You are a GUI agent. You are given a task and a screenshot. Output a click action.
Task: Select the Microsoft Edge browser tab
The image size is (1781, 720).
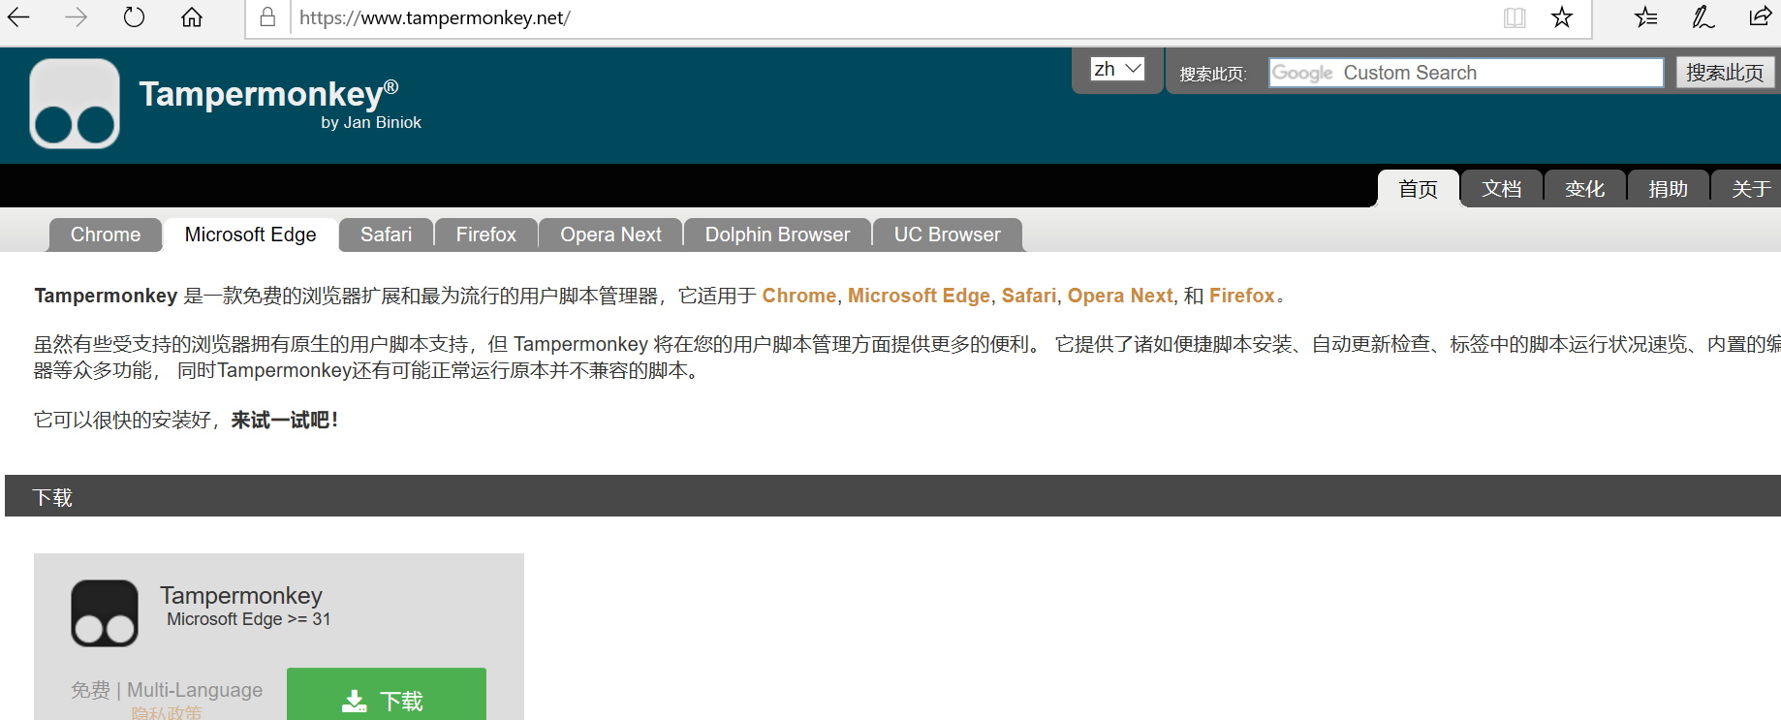tap(251, 235)
